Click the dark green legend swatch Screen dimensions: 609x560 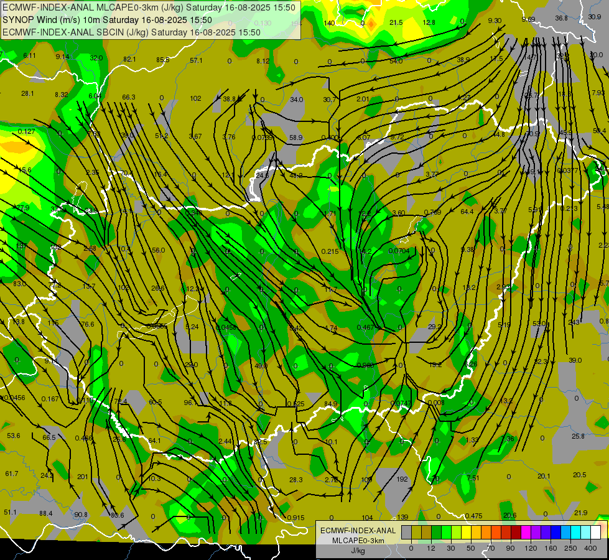(436, 532)
